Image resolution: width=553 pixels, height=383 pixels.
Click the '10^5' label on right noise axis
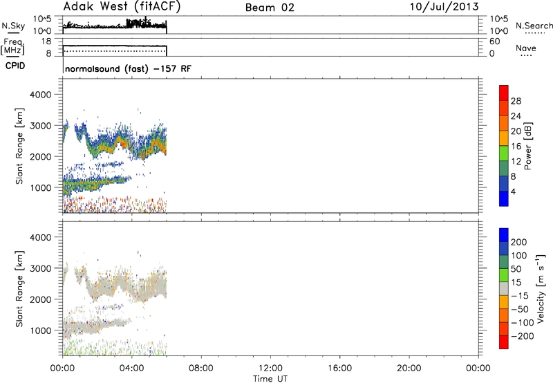pyautogui.click(x=499, y=19)
